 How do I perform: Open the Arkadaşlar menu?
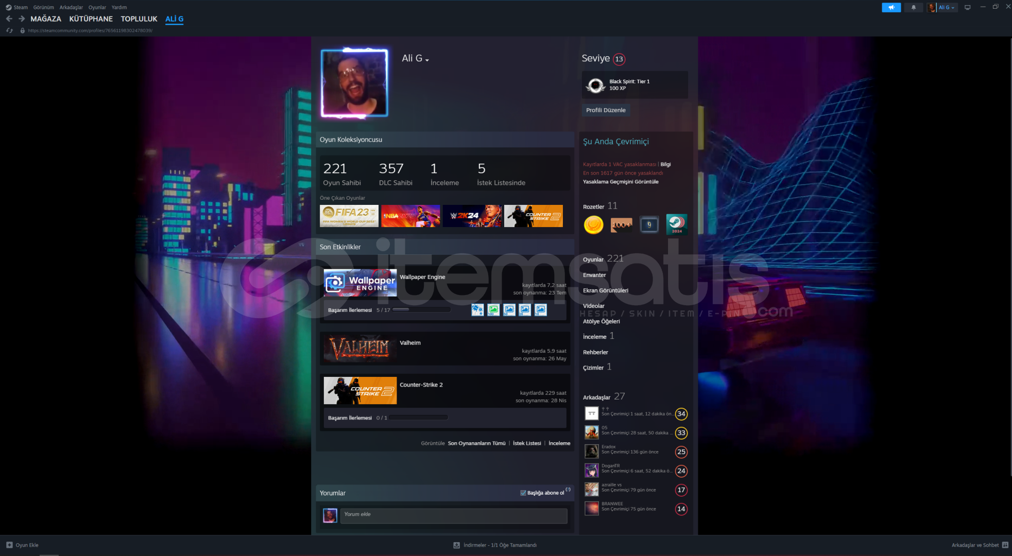coord(71,7)
